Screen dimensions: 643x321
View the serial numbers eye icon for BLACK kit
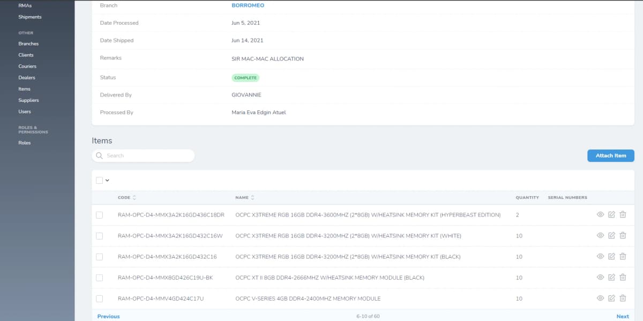pos(600,256)
